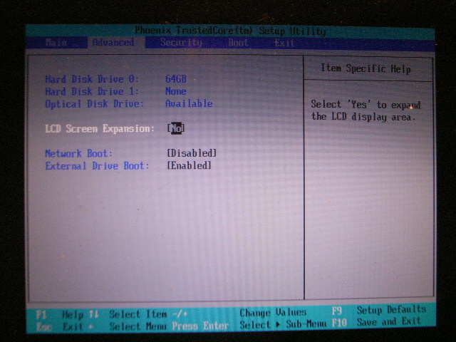This screenshot has height=342, width=456.
Task: Click F9 Setup Defaults in the footer
Action: click(379, 311)
